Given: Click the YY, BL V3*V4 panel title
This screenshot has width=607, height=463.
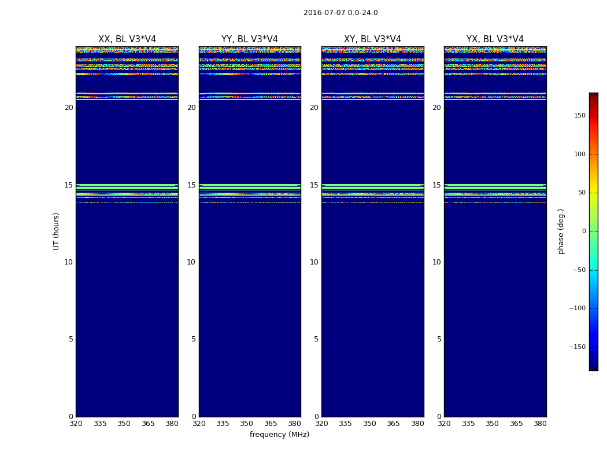Looking at the screenshot, I should [249, 39].
